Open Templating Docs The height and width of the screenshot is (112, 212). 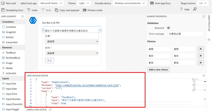point(12,10)
